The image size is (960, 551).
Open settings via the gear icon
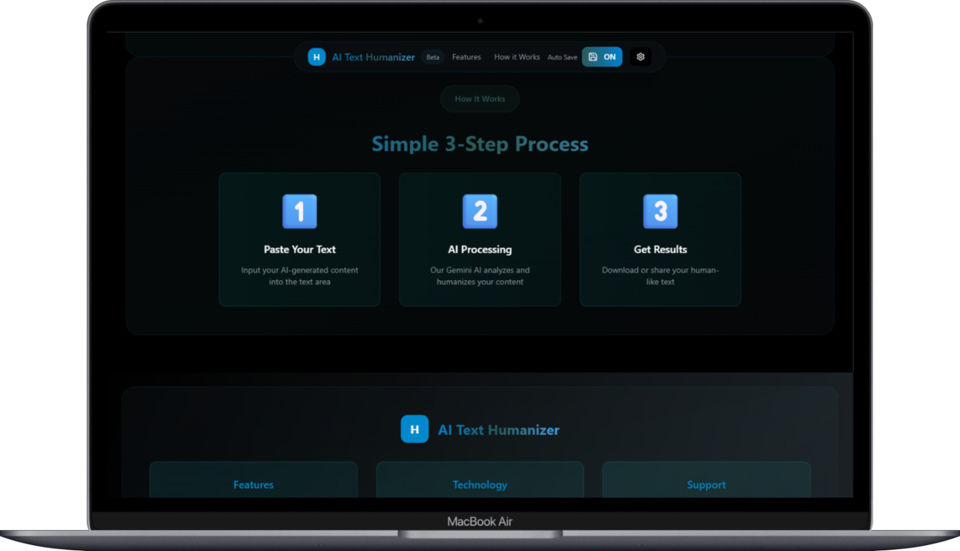pyautogui.click(x=640, y=57)
